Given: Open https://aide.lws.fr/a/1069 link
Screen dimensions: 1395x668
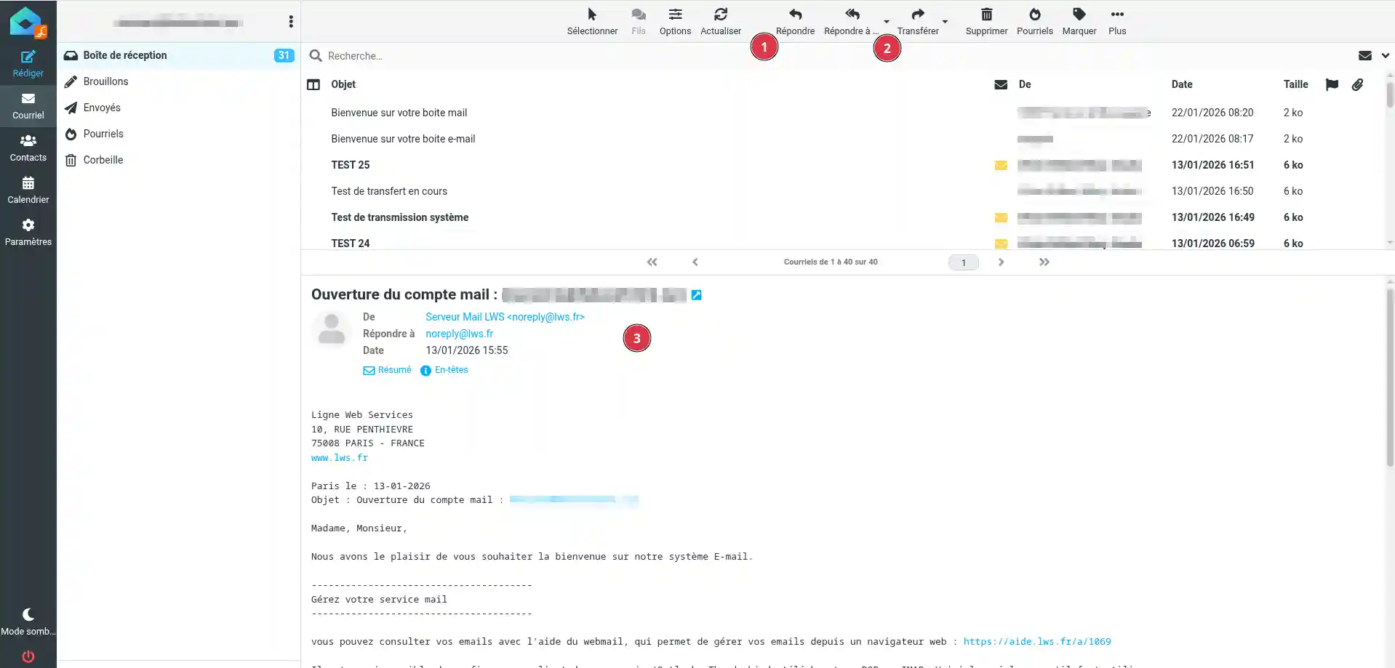Looking at the screenshot, I should click(1037, 642).
